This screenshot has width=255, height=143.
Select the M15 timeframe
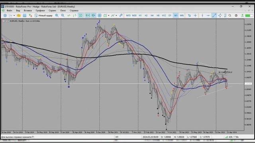pos(128,15)
